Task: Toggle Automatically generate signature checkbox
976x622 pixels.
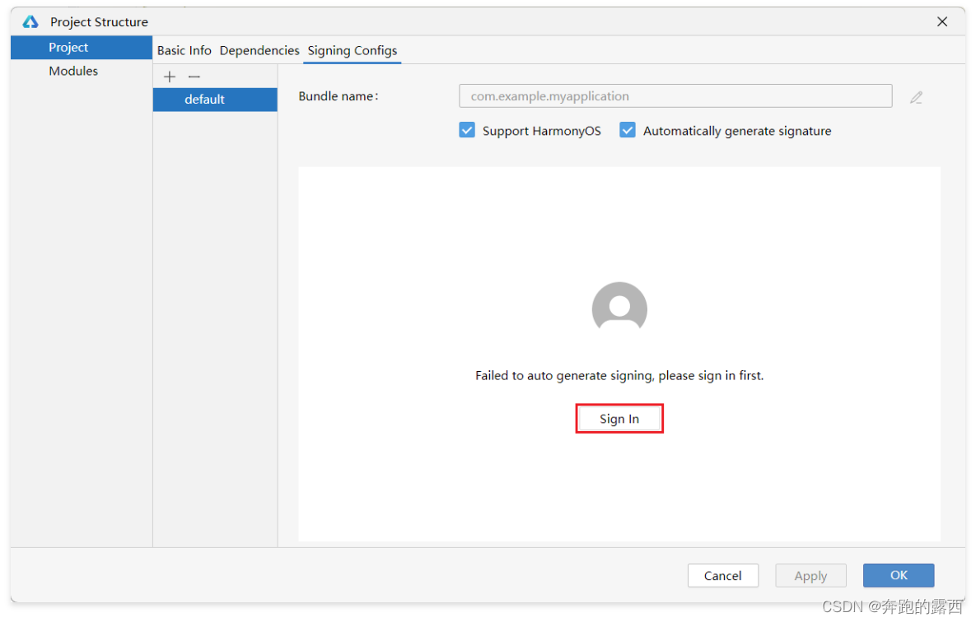Action: click(628, 130)
